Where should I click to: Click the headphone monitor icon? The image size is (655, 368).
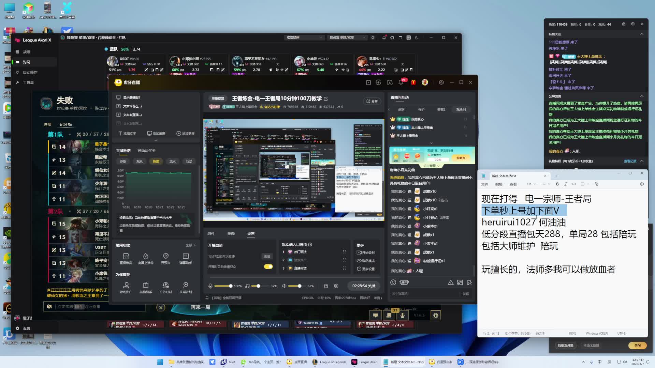326,286
